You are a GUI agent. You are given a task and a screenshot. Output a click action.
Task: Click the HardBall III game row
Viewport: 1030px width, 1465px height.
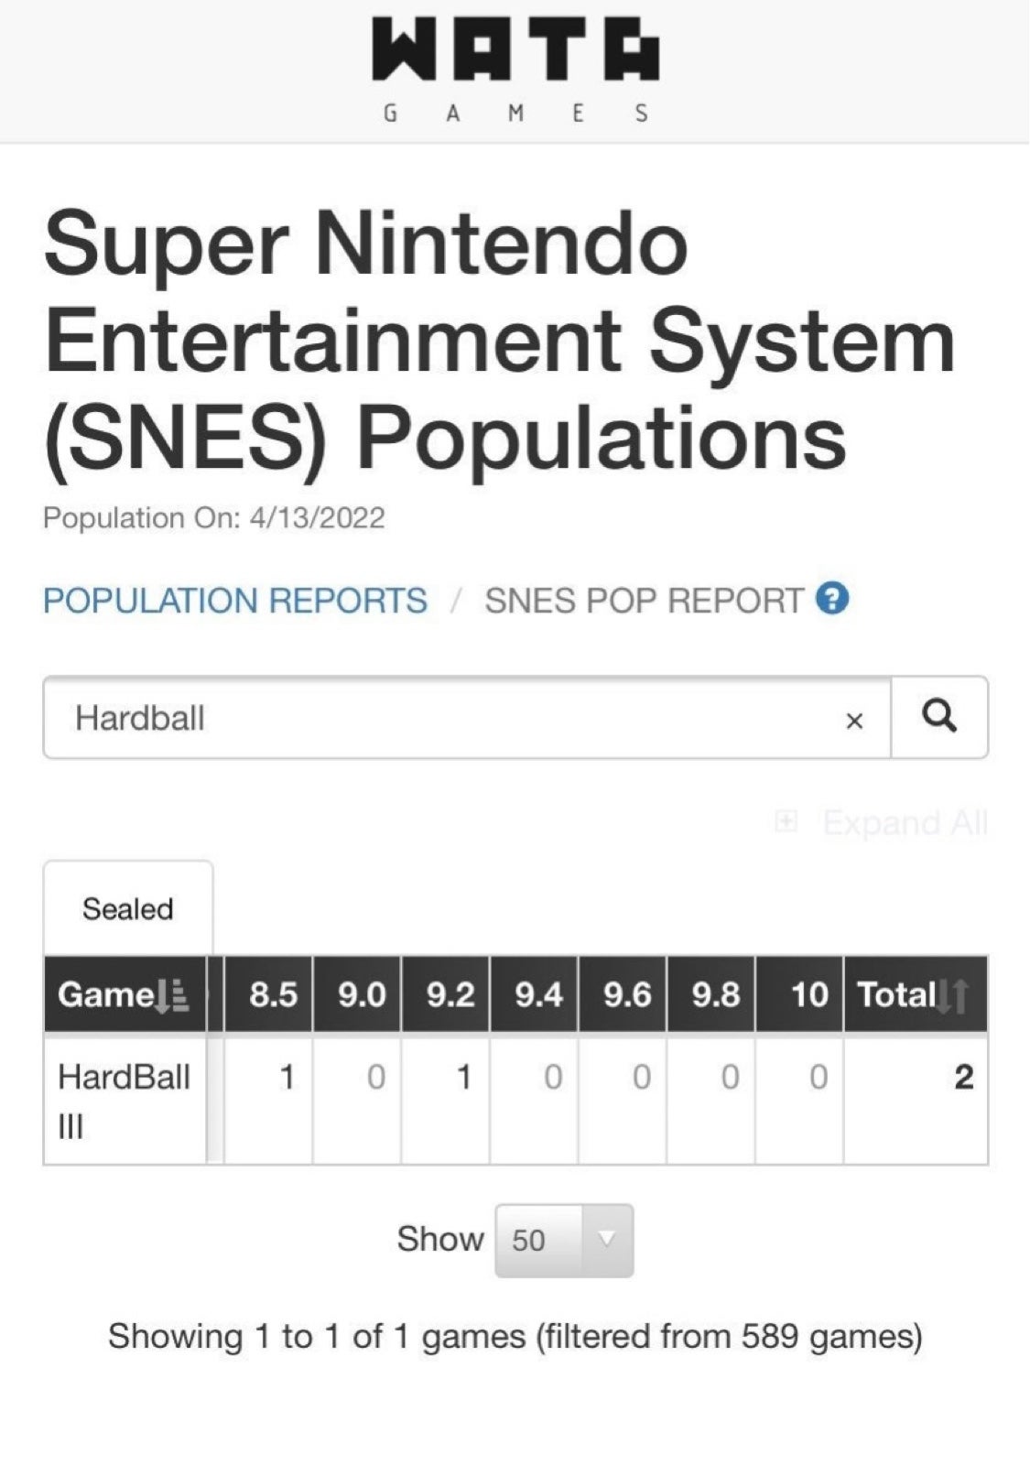[515, 1100]
